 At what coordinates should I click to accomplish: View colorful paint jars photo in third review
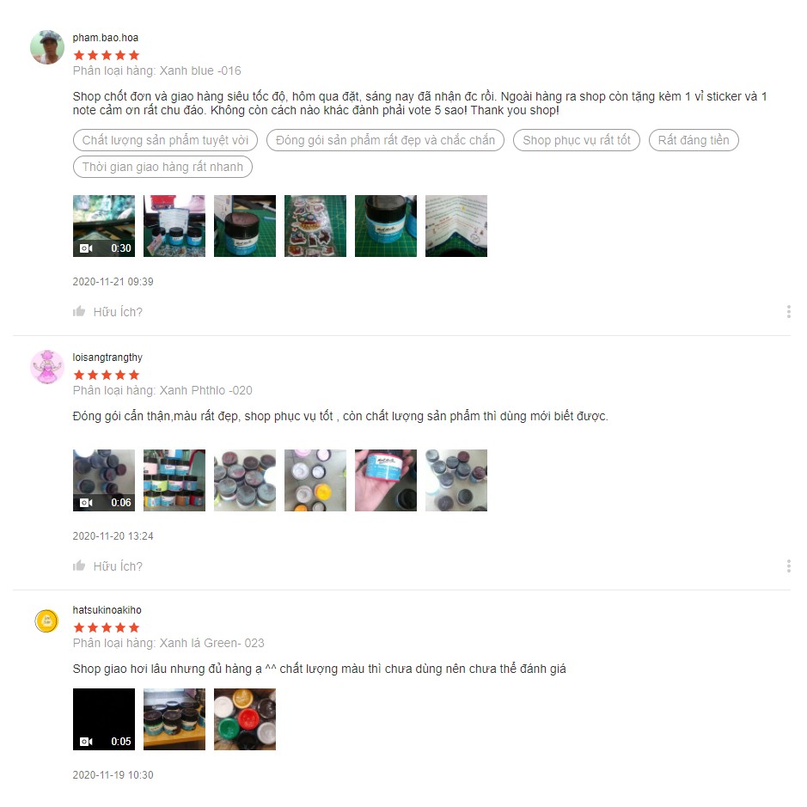[245, 719]
